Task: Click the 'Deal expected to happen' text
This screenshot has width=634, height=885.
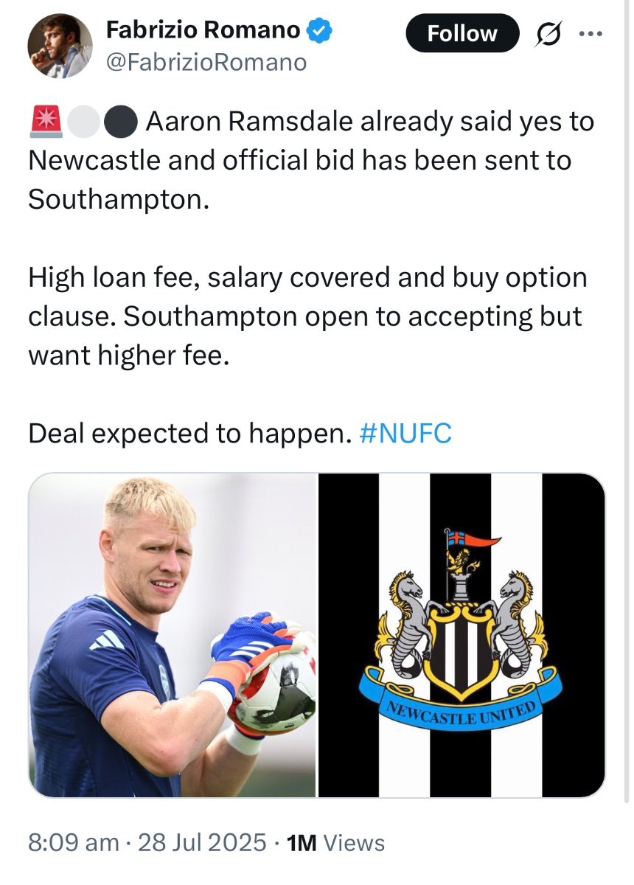Action: (187, 434)
